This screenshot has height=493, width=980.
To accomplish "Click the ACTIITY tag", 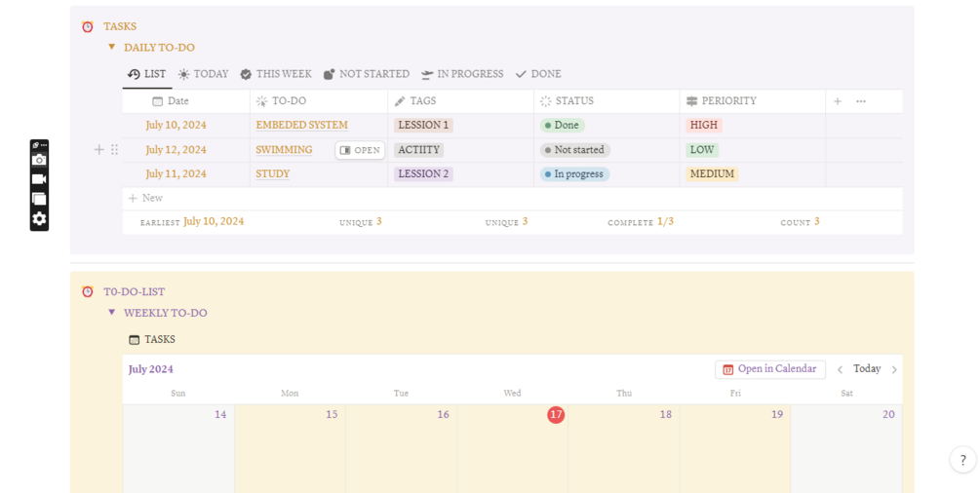I will coord(418,149).
